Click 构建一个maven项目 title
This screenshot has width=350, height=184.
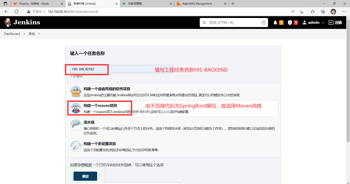coord(100,106)
